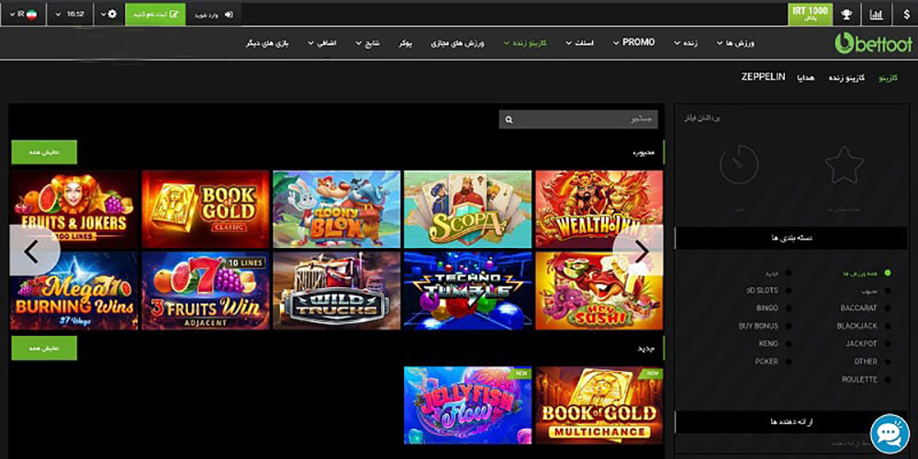The image size is (918, 459).
Task: Open the Jellyfish Flow game thumbnail
Action: tap(468, 405)
